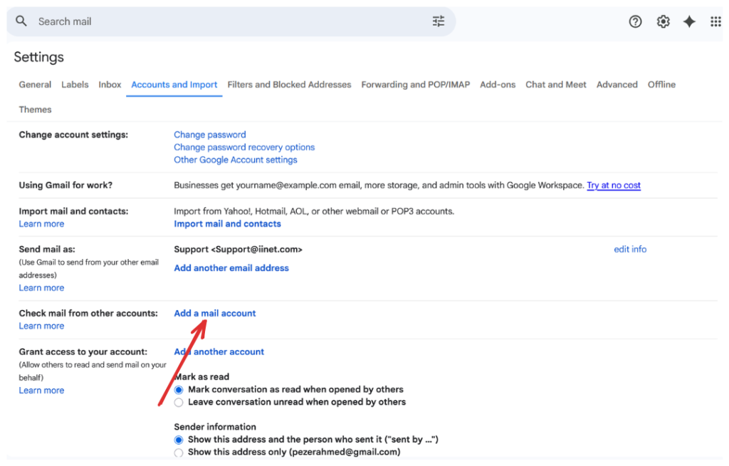This screenshot has height=466, width=729.
Task: Open the Help question mark icon
Action: pyautogui.click(x=635, y=21)
